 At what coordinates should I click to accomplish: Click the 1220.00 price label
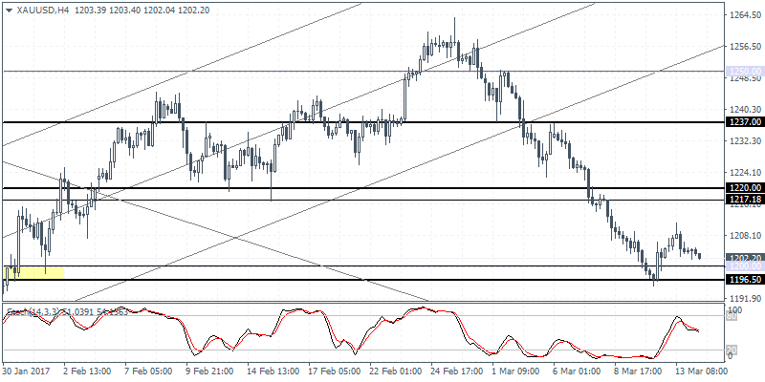click(x=742, y=188)
